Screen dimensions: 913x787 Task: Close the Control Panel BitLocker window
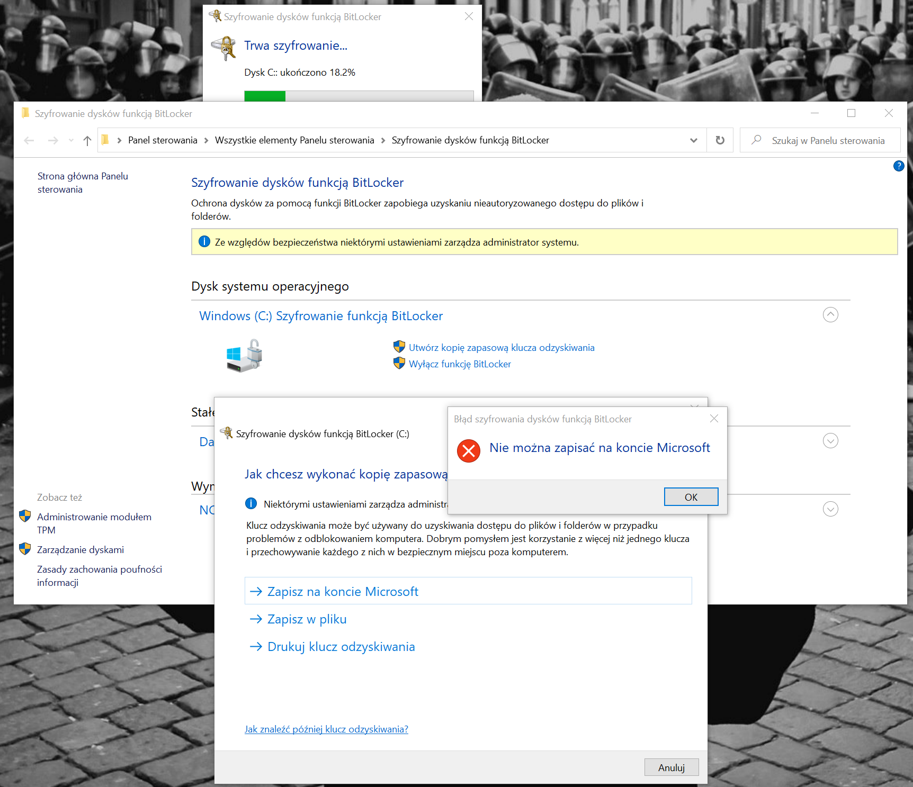[889, 113]
